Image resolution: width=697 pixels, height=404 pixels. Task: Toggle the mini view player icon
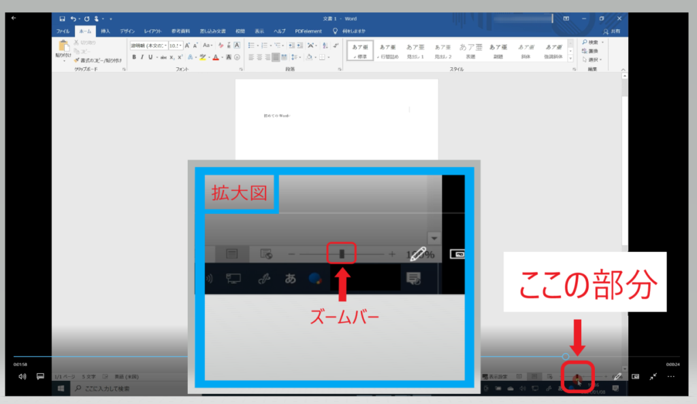[636, 375]
